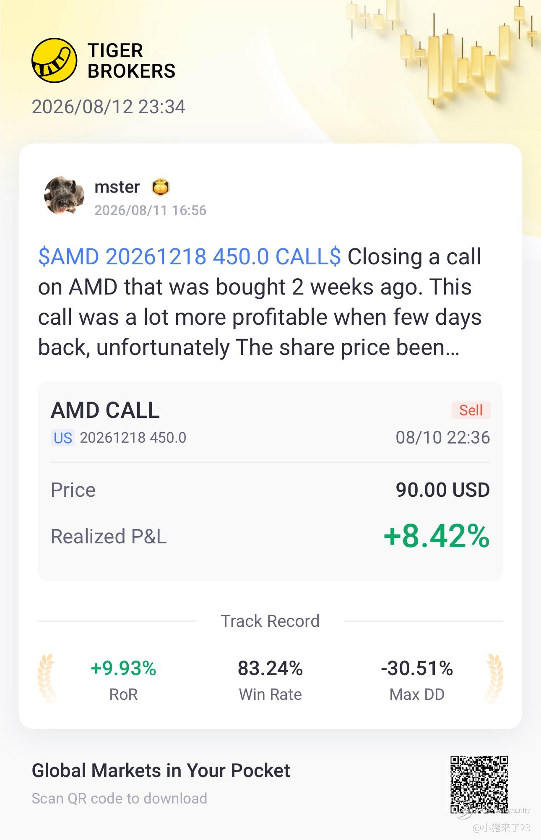Open mster's dog profile avatar
Screen dimensions: 541x840
point(64,195)
